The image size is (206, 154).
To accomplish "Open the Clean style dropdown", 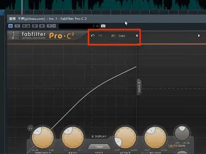I will click(x=99, y=147).
